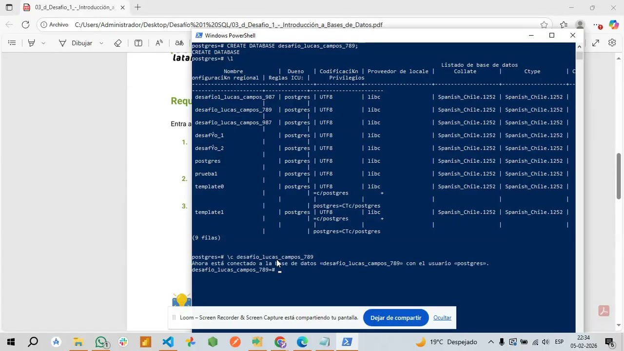Expand Dibujar pen options arrow
This screenshot has height=351, width=624.
[101, 43]
